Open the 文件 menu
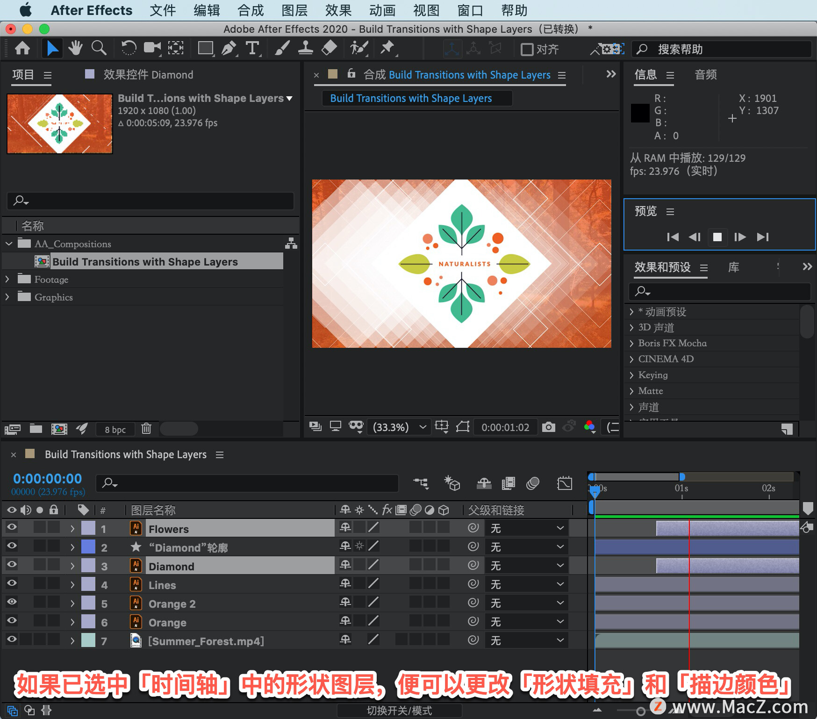817x719 pixels. coord(163,10)
